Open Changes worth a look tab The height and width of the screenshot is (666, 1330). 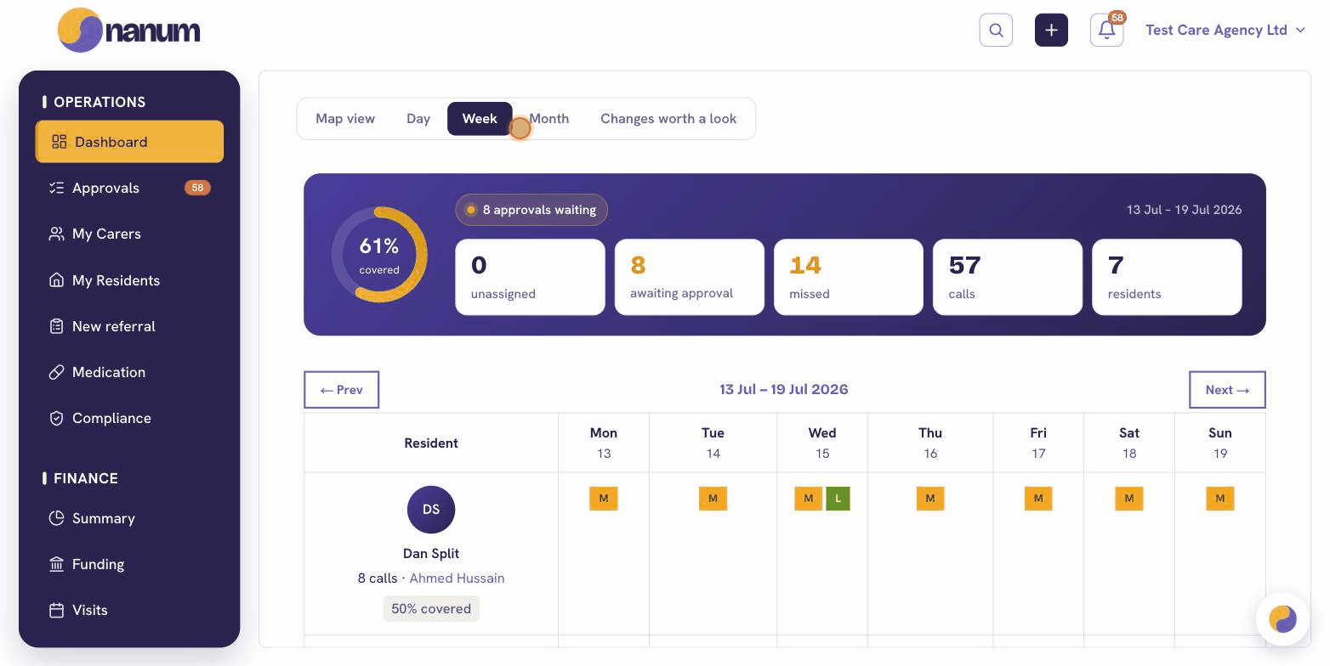click(668, 119)
